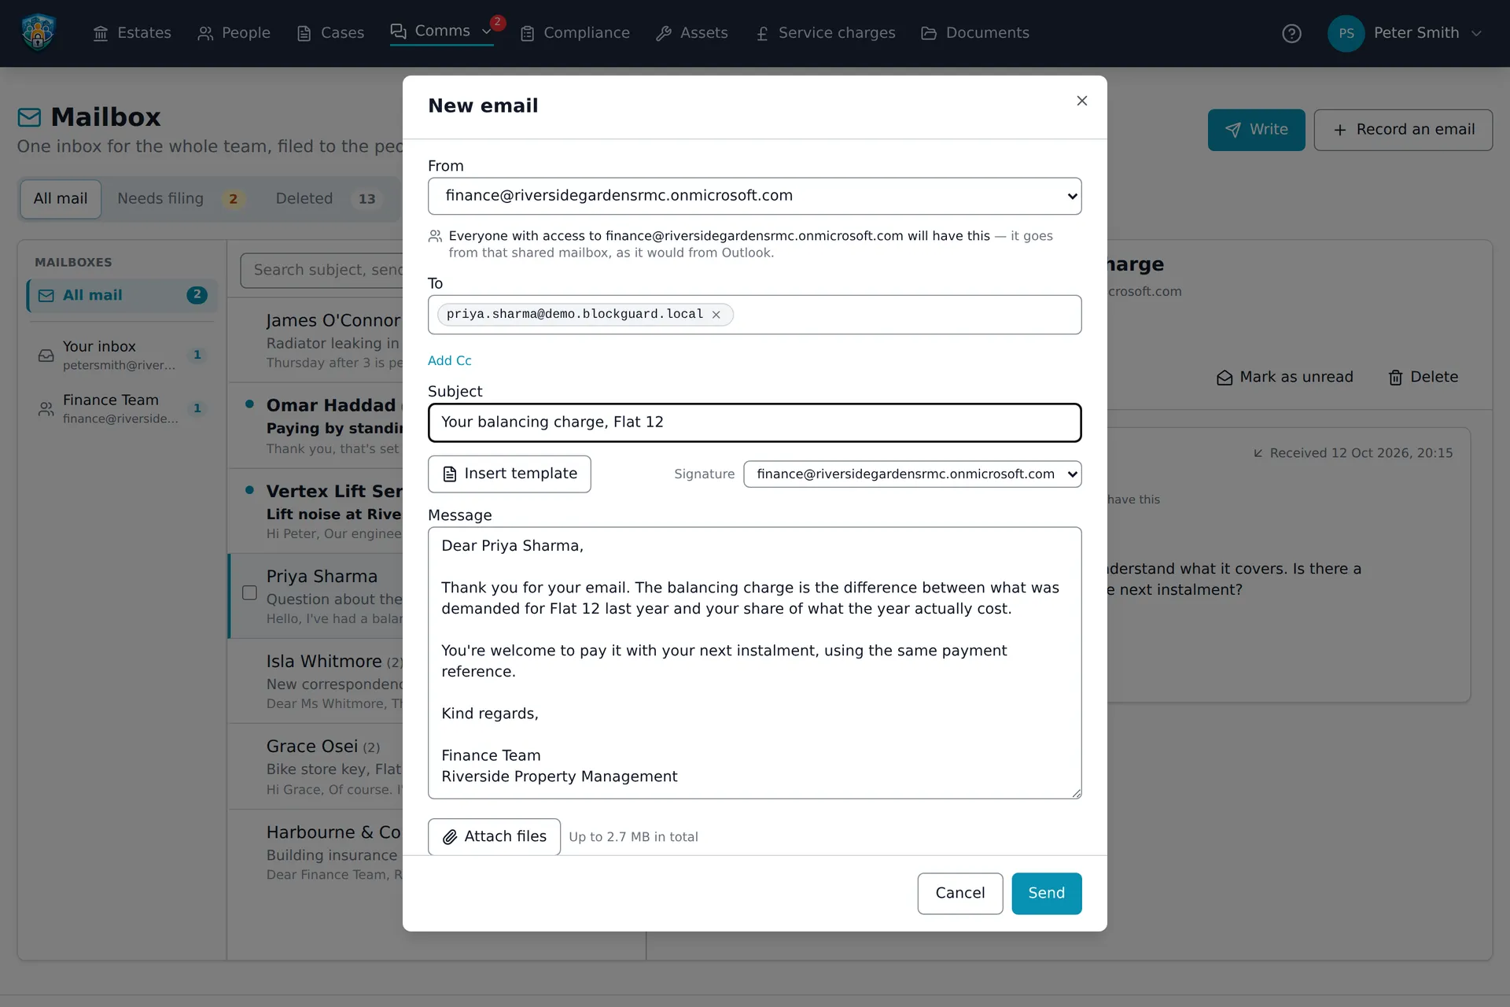This screenshot has height=1007, width=1510.
Task: Open Finance Team mailbox
Action: point(122,408)
